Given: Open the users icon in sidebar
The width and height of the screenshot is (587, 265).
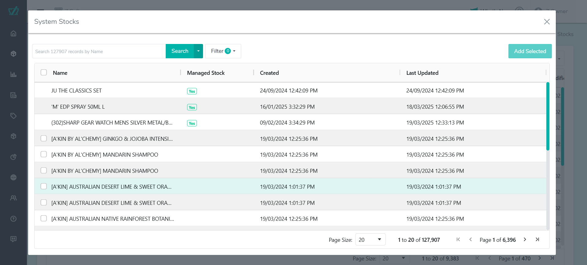Looking at the screenshot, I should [13, 198].
